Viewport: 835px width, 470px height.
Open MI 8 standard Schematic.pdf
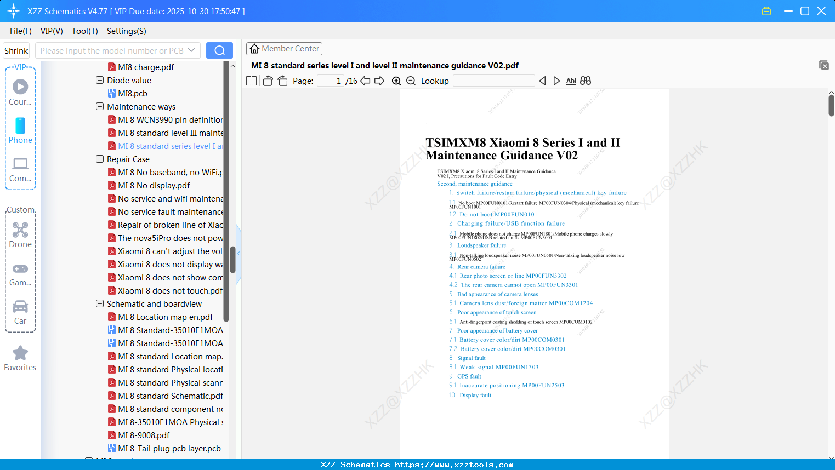[x=165, y=396]
